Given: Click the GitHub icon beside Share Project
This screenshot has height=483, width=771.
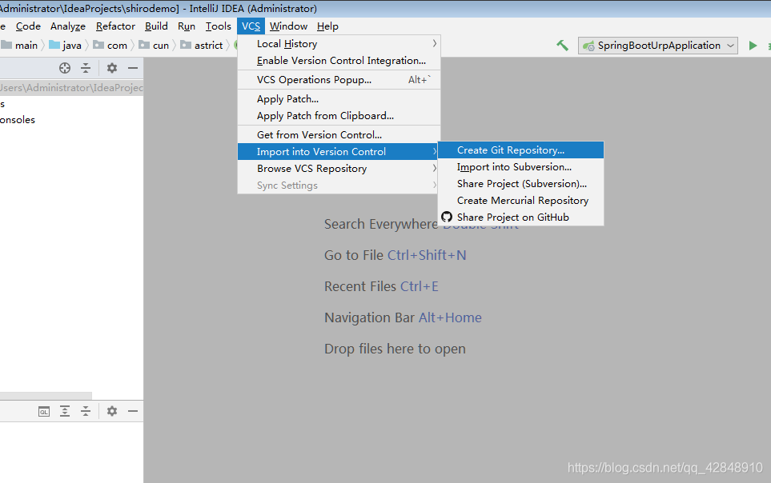Looking at the screenshot, I should pos(447,217).
